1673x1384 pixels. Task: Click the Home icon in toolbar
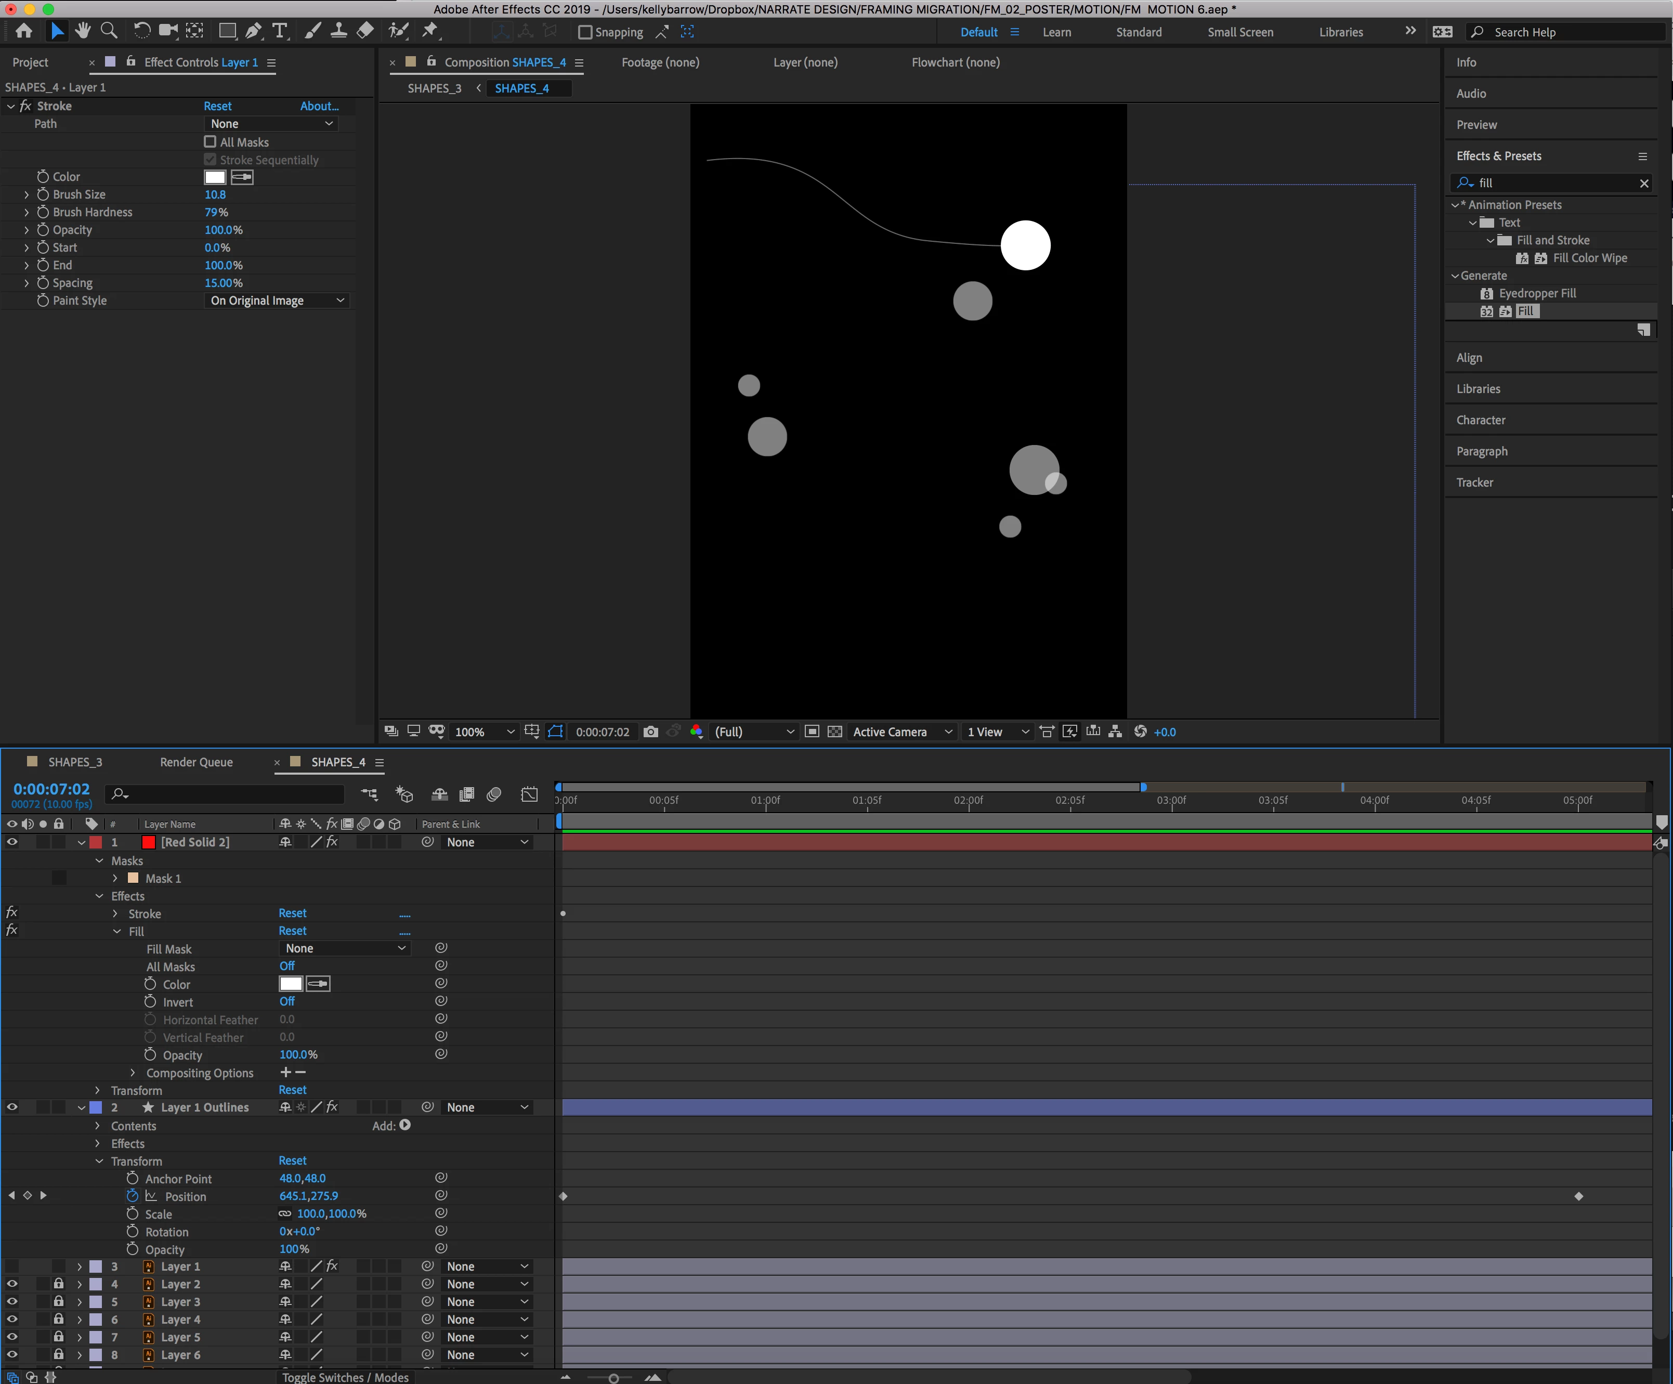(24, 31)
